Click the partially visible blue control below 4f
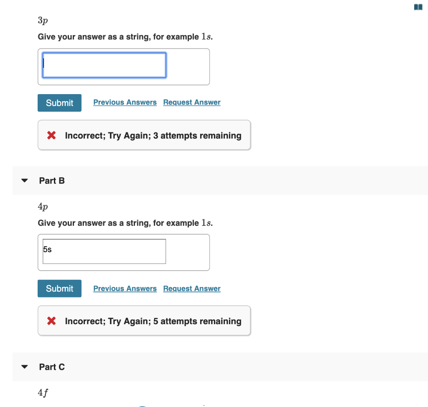The height and width of the screenshot is (407, 428). [142, 405]
